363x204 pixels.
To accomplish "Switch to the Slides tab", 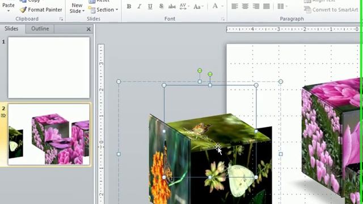I will click(x=11, y=29).
